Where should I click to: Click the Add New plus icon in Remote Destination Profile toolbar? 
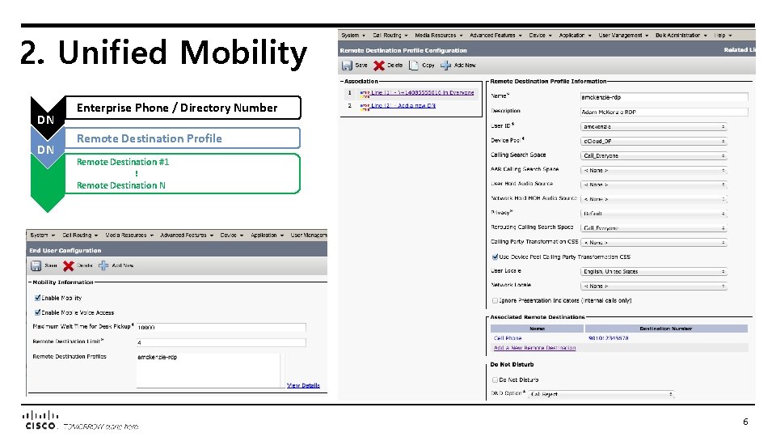[x=445, y=66]
